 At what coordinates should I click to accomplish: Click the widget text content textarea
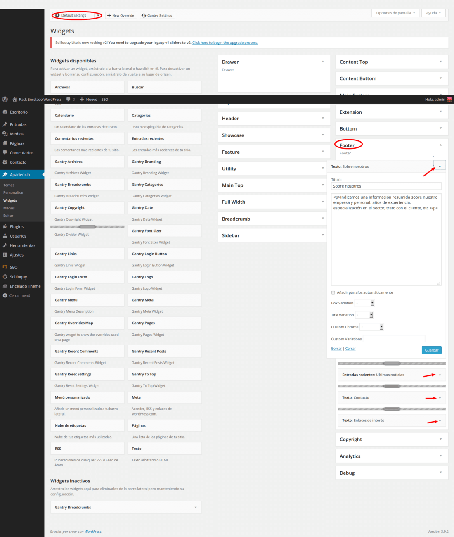point(386,239)
